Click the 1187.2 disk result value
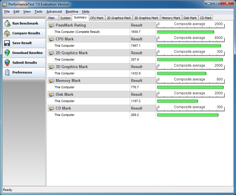 click(136, 101)
